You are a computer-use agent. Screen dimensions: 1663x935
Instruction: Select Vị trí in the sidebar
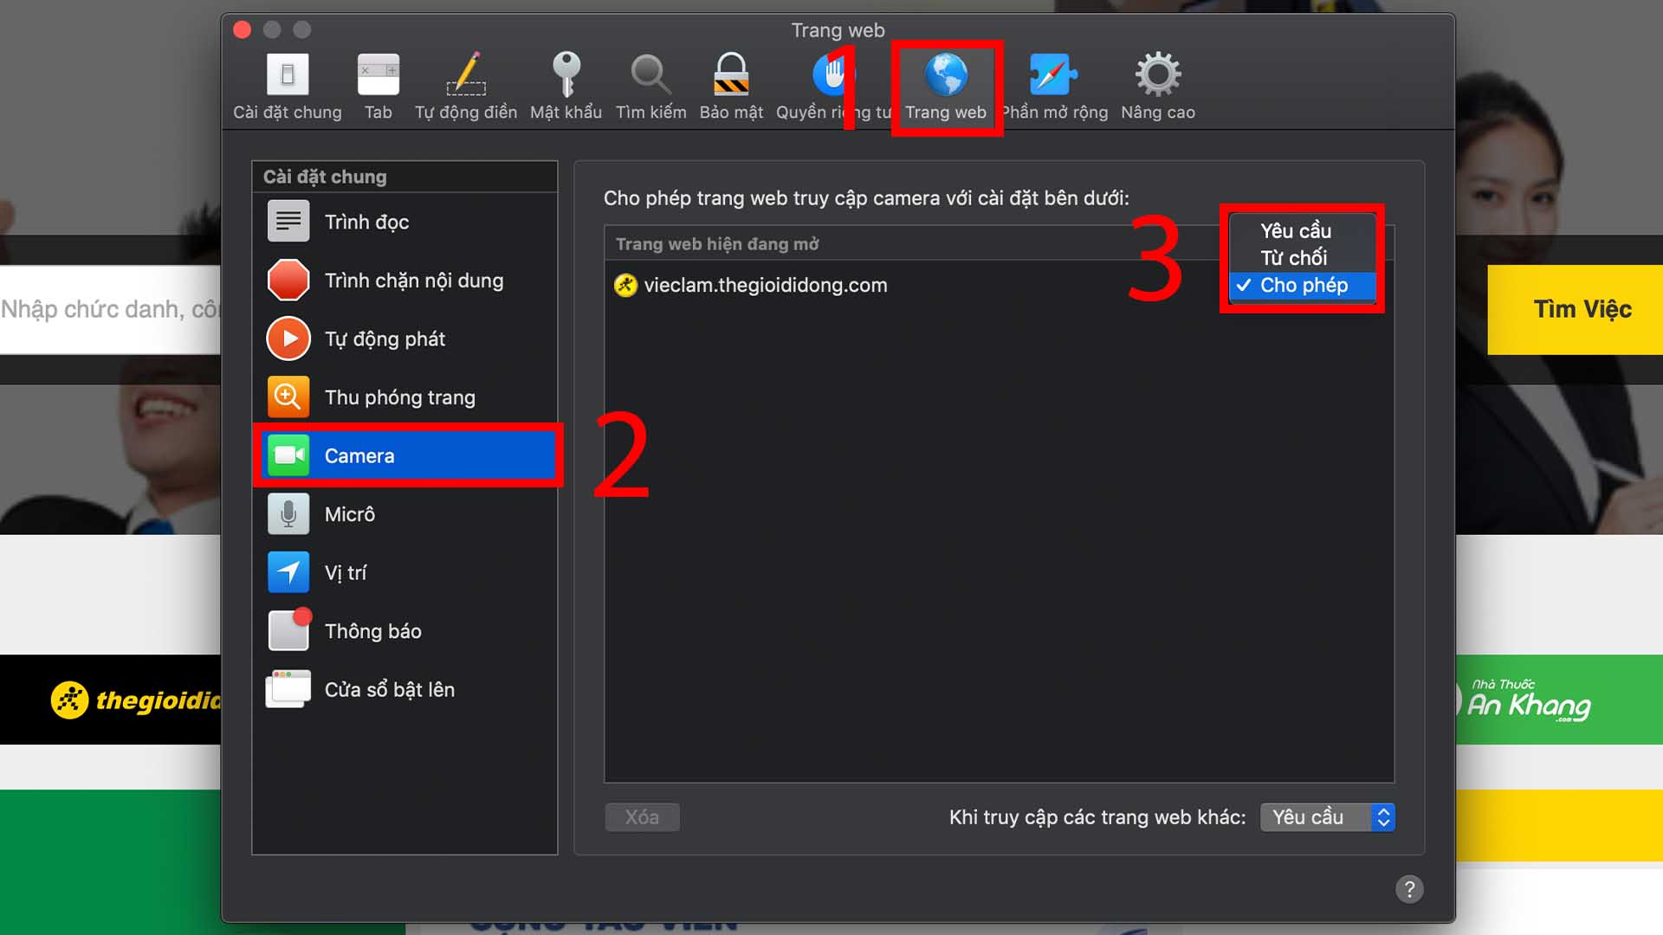click(x=405, y=572)
